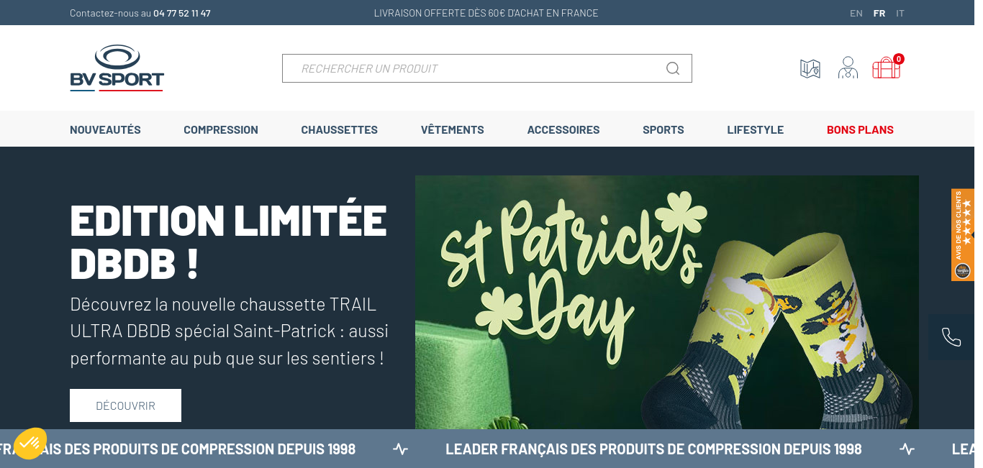Click the phone contact icon
Viewport: 983px width, 468px height.
point(951,337)
